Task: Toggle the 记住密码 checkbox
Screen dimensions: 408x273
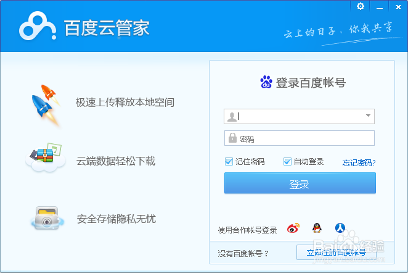Action: click(229, 162)
